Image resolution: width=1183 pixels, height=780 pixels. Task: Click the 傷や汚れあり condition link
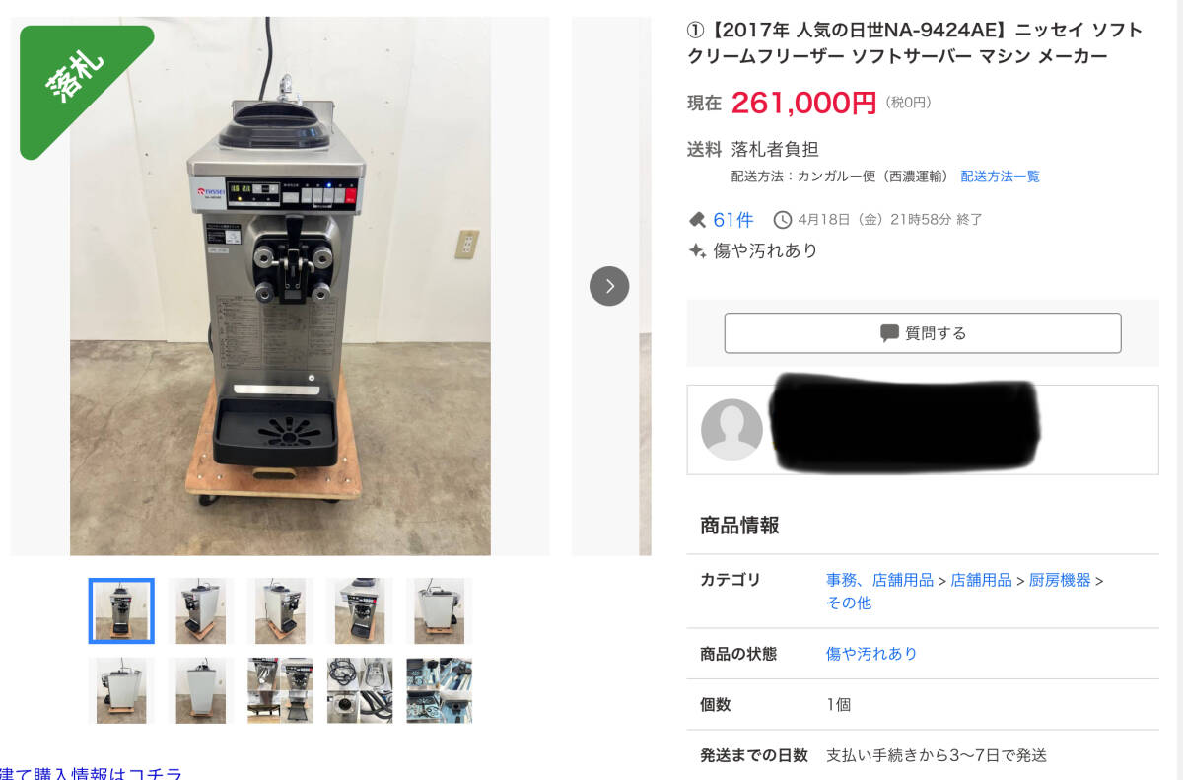pyautogui.click(x=871, y=654)
